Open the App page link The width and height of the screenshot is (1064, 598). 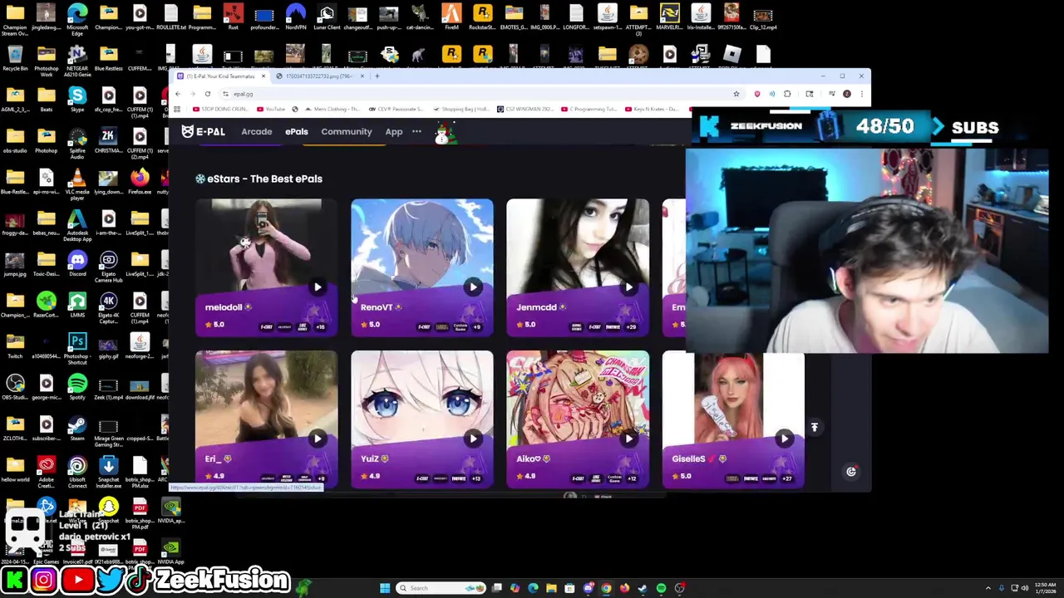(394, 131)
